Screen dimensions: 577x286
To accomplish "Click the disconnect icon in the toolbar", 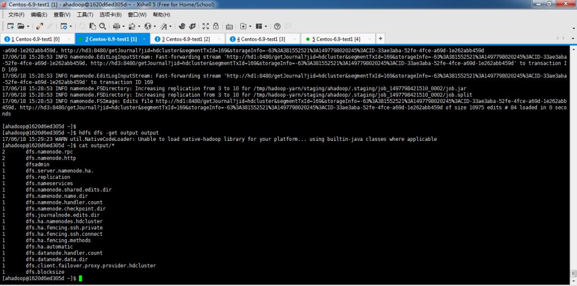I will [x=49, y=26].
